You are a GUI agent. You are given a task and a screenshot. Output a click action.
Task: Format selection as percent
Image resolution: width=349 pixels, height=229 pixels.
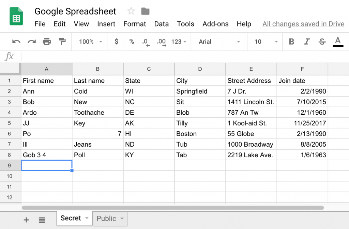pyautogui.click(x=132, y=42)
